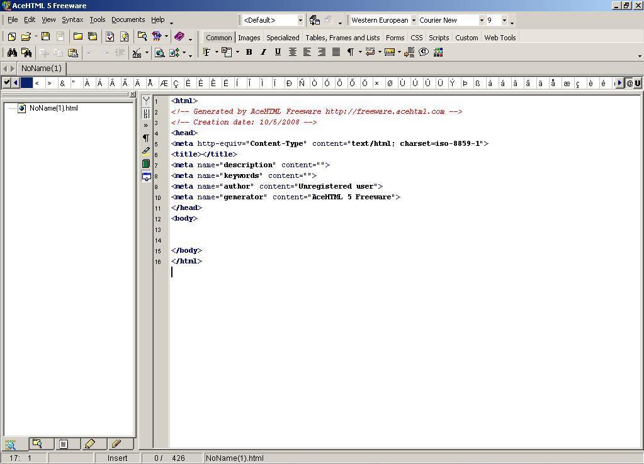Viewport: 644px width, 464px height.
Task: Click the Bold formatting icon
Action: point(249,52)
